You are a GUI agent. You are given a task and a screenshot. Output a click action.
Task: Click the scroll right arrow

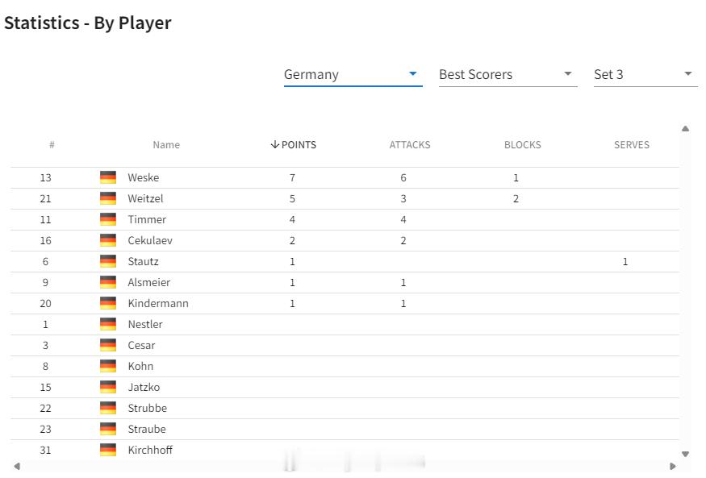click(x=673, y=466)
